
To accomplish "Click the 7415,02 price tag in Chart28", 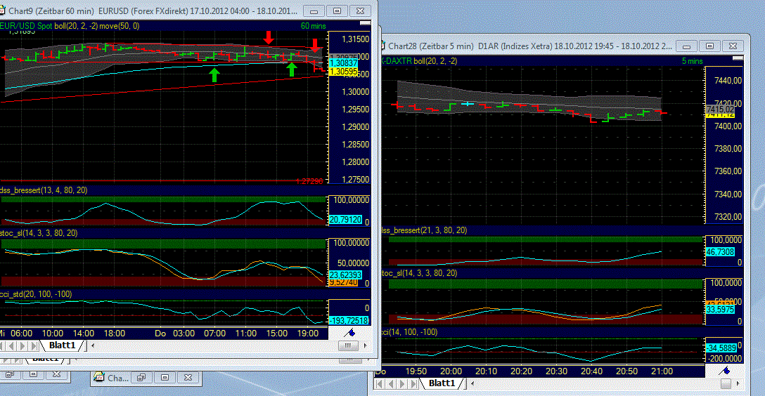I will pos(720,110).
